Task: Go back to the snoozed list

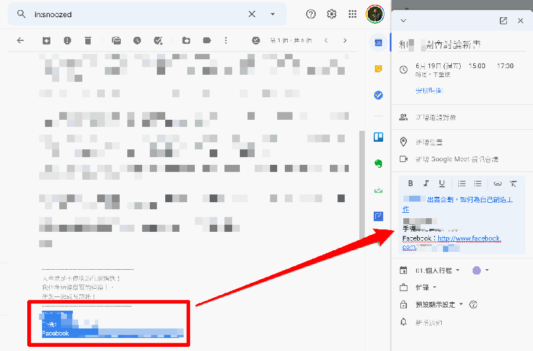Action: [x=20, y=40]
